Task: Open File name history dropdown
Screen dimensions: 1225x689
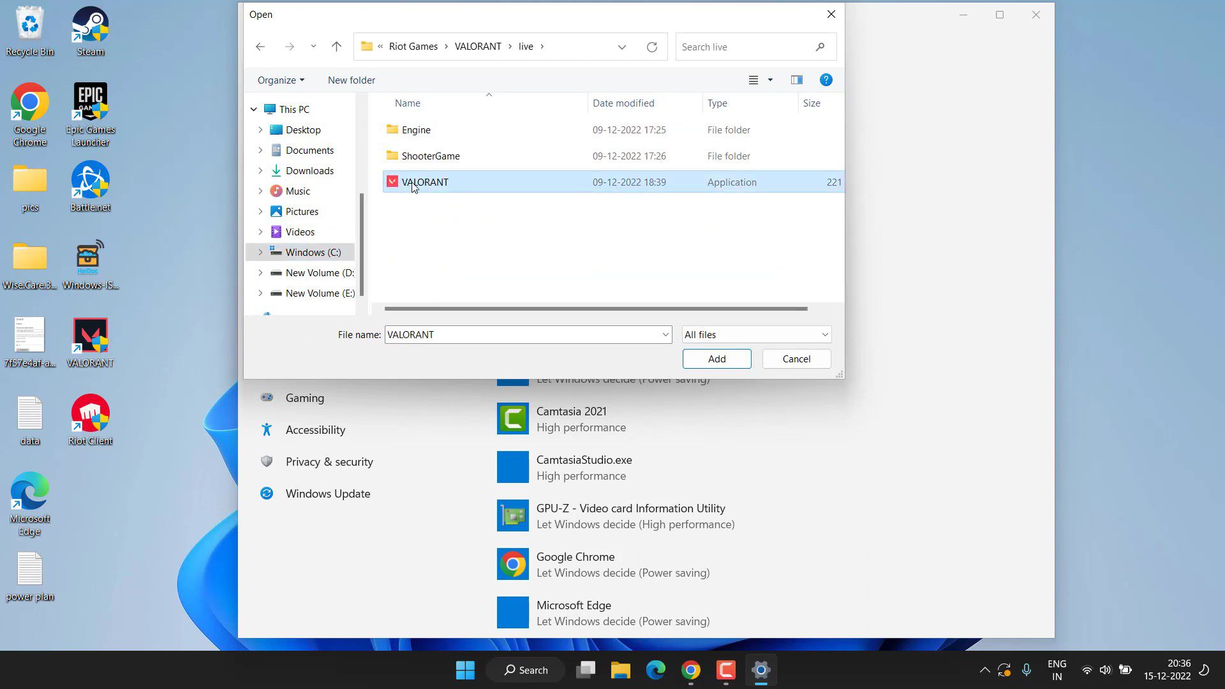Action: click(665, 335)
